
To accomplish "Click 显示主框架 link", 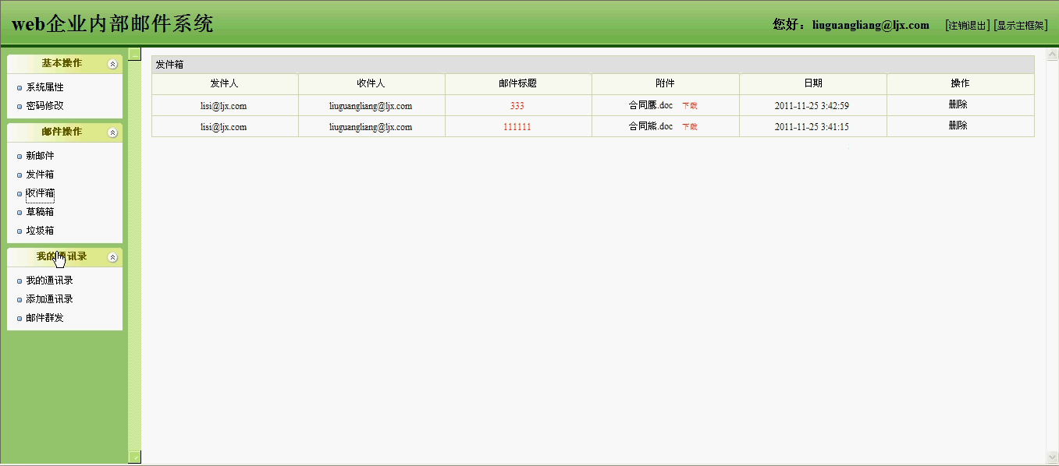I will (1021, 25).
